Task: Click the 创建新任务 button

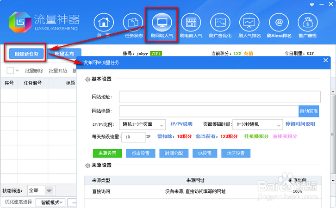Action: (x=26, y=54)
